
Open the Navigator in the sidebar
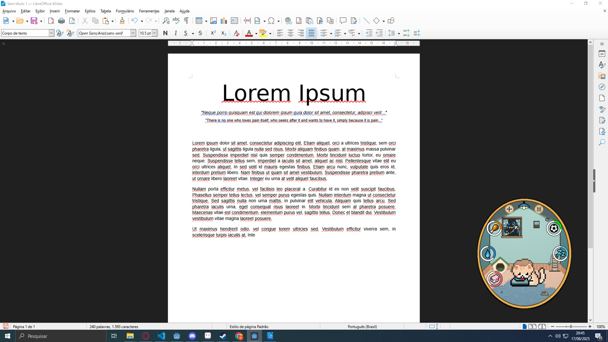coord(602,87)
